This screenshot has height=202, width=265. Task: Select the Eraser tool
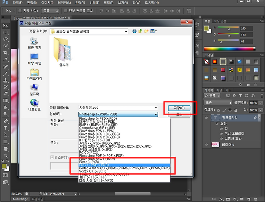point(6,94)
